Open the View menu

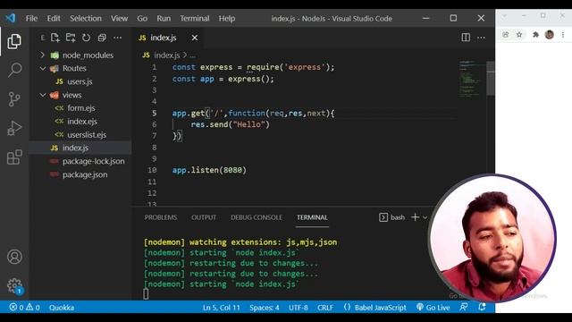click(119, 18)
